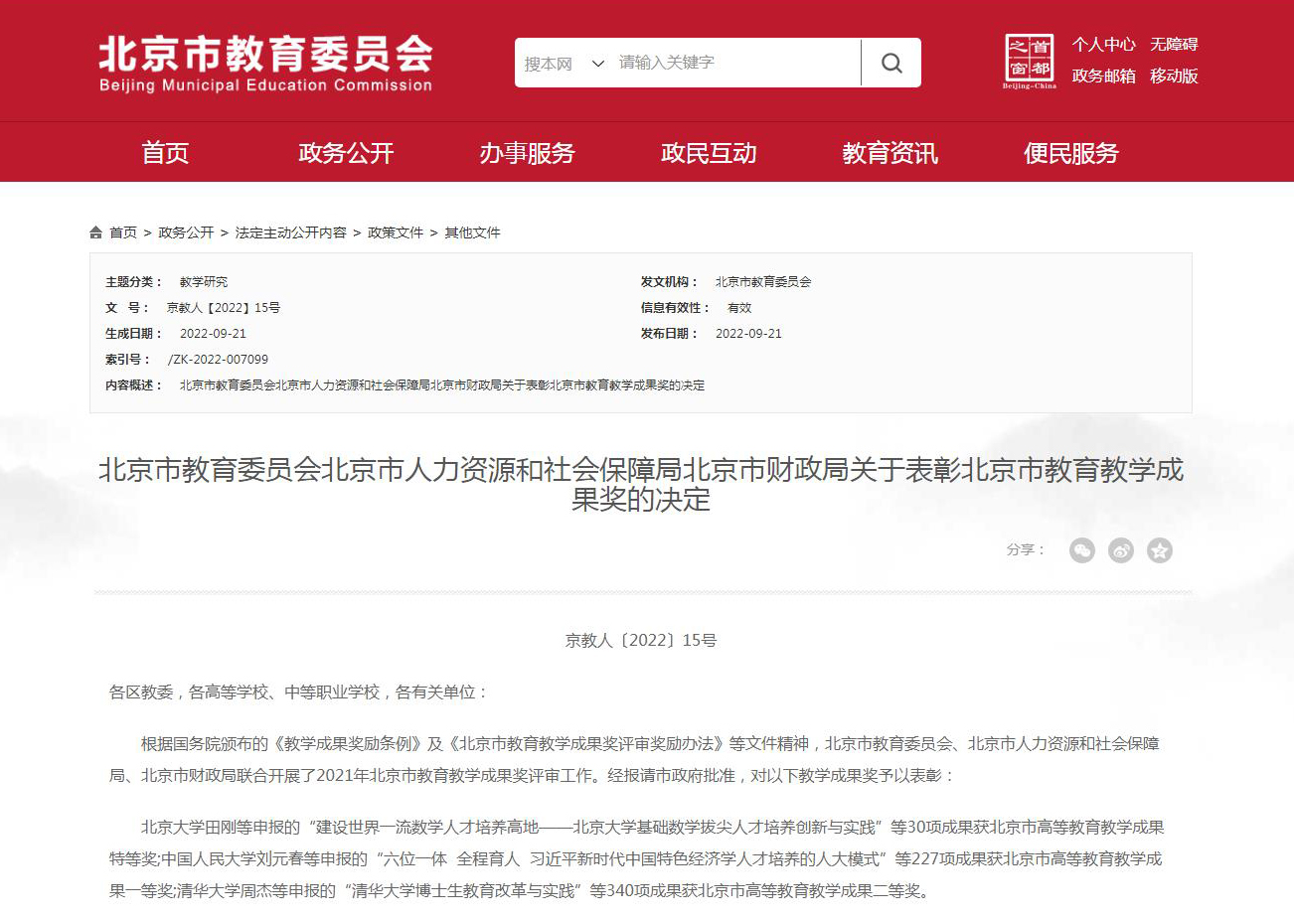The height and width of the screenshot is (921, 1294).
Task: Click the magnifier search icon
Action: (891, 64)
